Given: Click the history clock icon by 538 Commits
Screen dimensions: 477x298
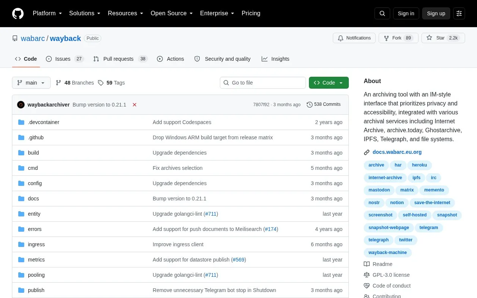Looking at the screenshot, I should [310, 105].
